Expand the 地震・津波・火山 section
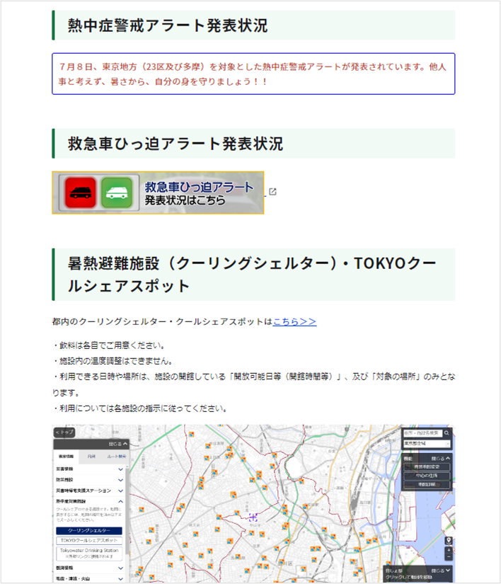The width and height of the screenshot is (501, 584). 89,578
